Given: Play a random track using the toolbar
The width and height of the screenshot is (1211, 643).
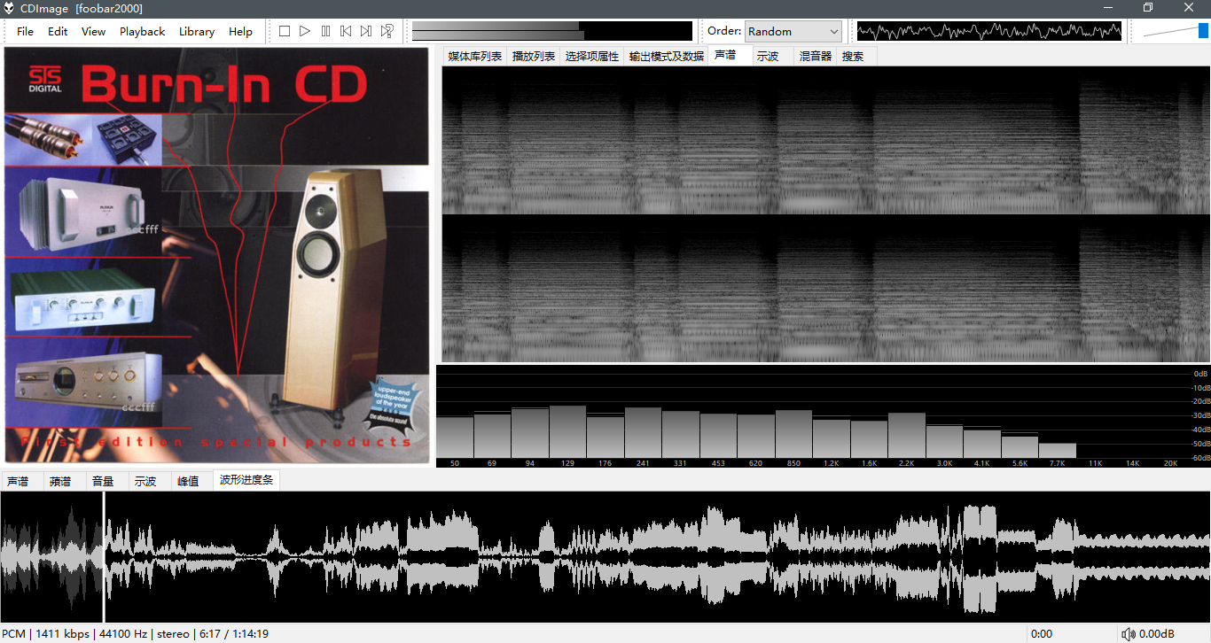Looking at the screenshot, I should pos(387,31).
